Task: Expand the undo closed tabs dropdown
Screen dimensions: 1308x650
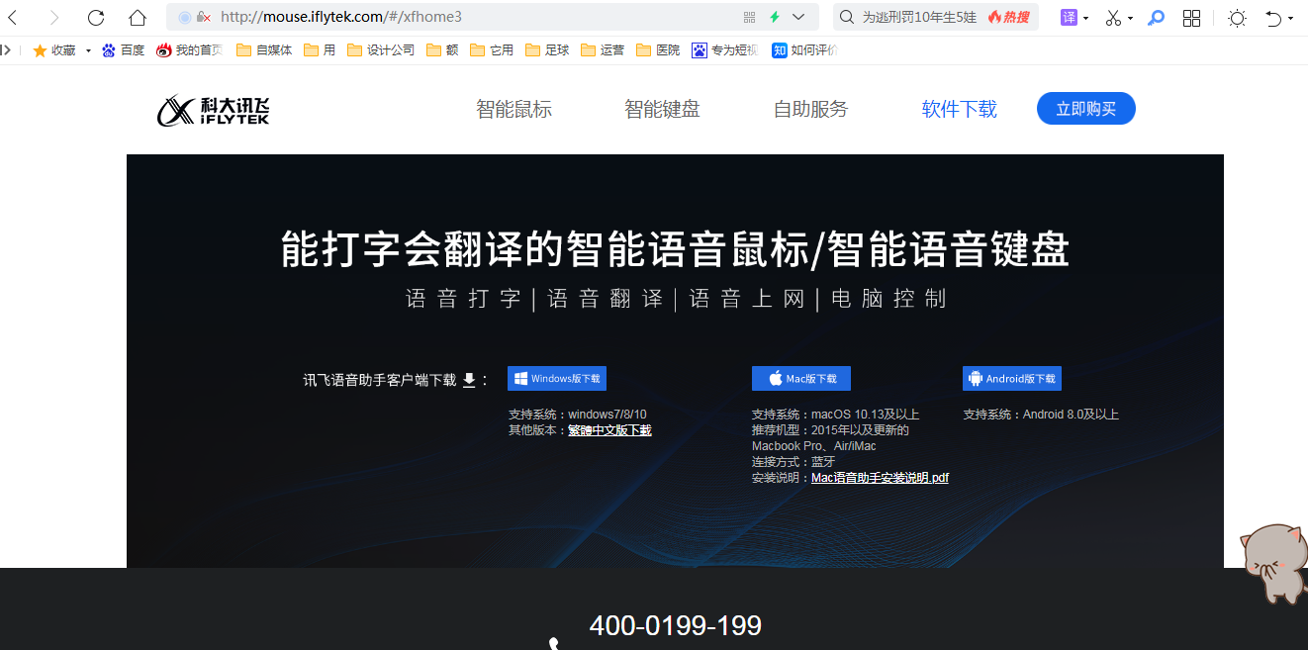Action: point(1291,19)
